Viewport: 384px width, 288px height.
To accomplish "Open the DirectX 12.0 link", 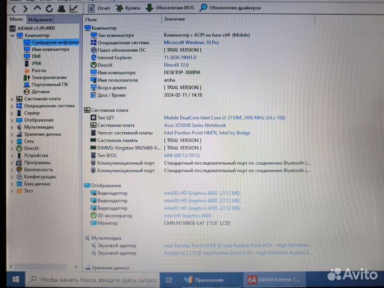I will [x=177, y=65].
